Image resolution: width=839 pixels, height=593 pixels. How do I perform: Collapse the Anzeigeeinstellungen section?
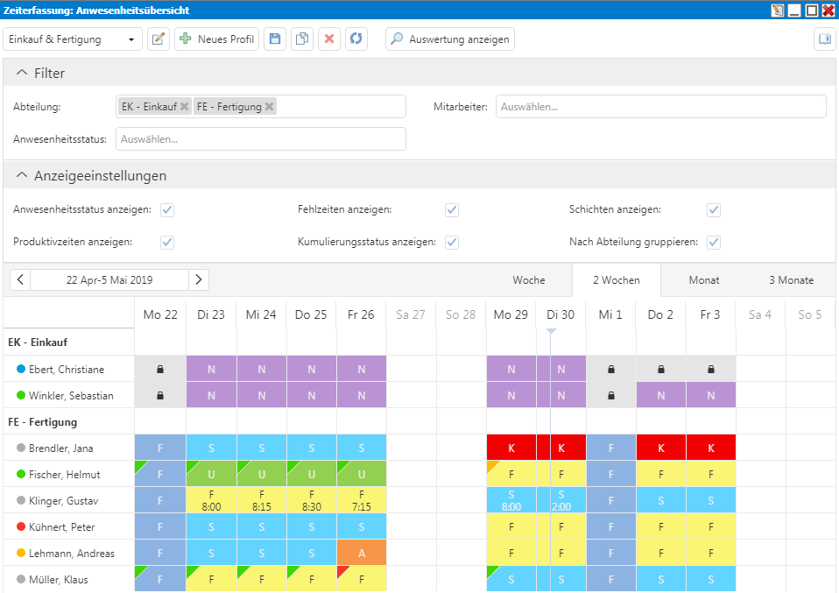[x=23, y=176]
